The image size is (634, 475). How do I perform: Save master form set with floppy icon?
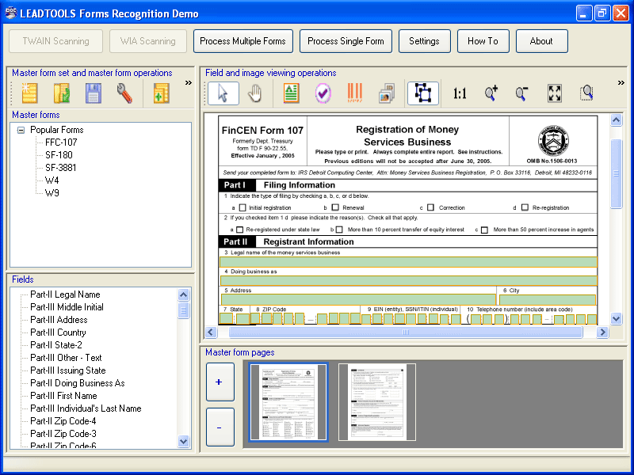tap(93, 93)
